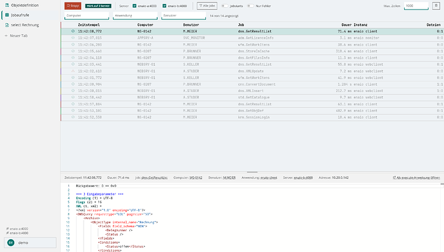Follow the M.MEIER user link in details

click(229, 177)
